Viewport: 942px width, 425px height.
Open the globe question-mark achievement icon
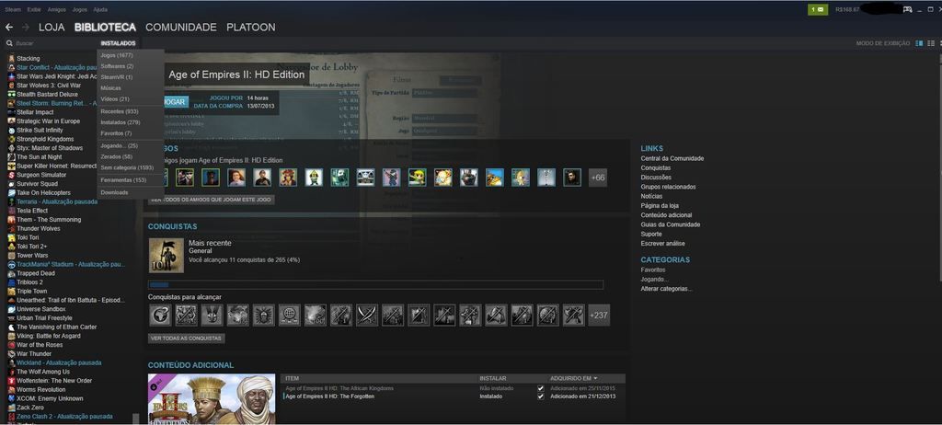tap(160, 315)
